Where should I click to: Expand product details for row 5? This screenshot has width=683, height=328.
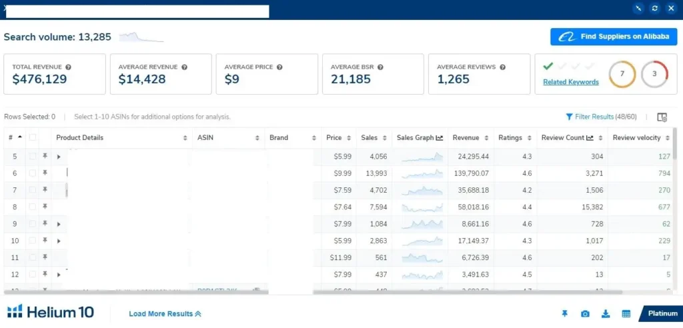coord(59,157)
